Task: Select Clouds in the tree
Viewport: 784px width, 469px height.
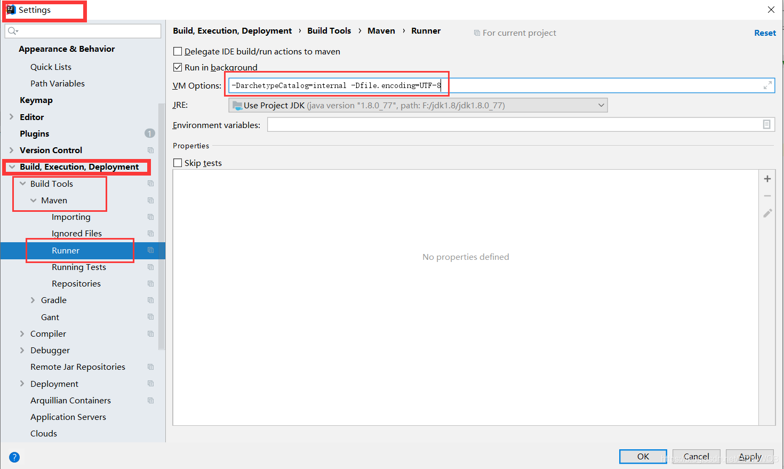Action: (x=44, y=434)
